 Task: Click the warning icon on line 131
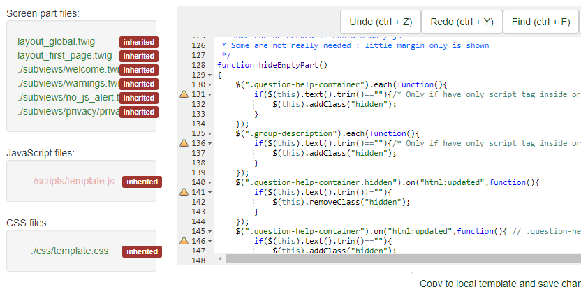(x=184, y=94)
